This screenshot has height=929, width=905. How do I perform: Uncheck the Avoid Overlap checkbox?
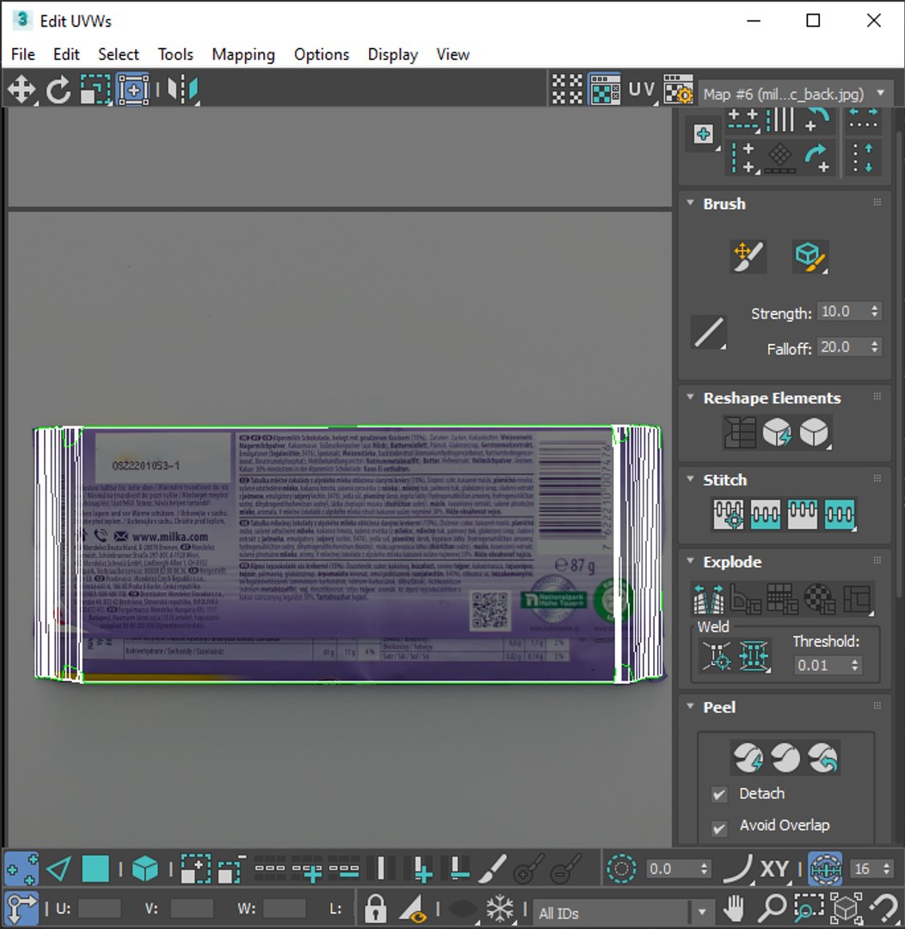pyautogui.click(x=719, y=827)
